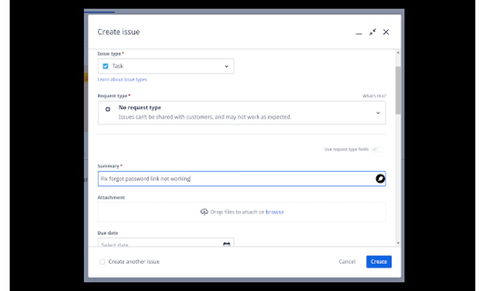Click the dialog vertical scrollbar thumb

click(398, 90)
